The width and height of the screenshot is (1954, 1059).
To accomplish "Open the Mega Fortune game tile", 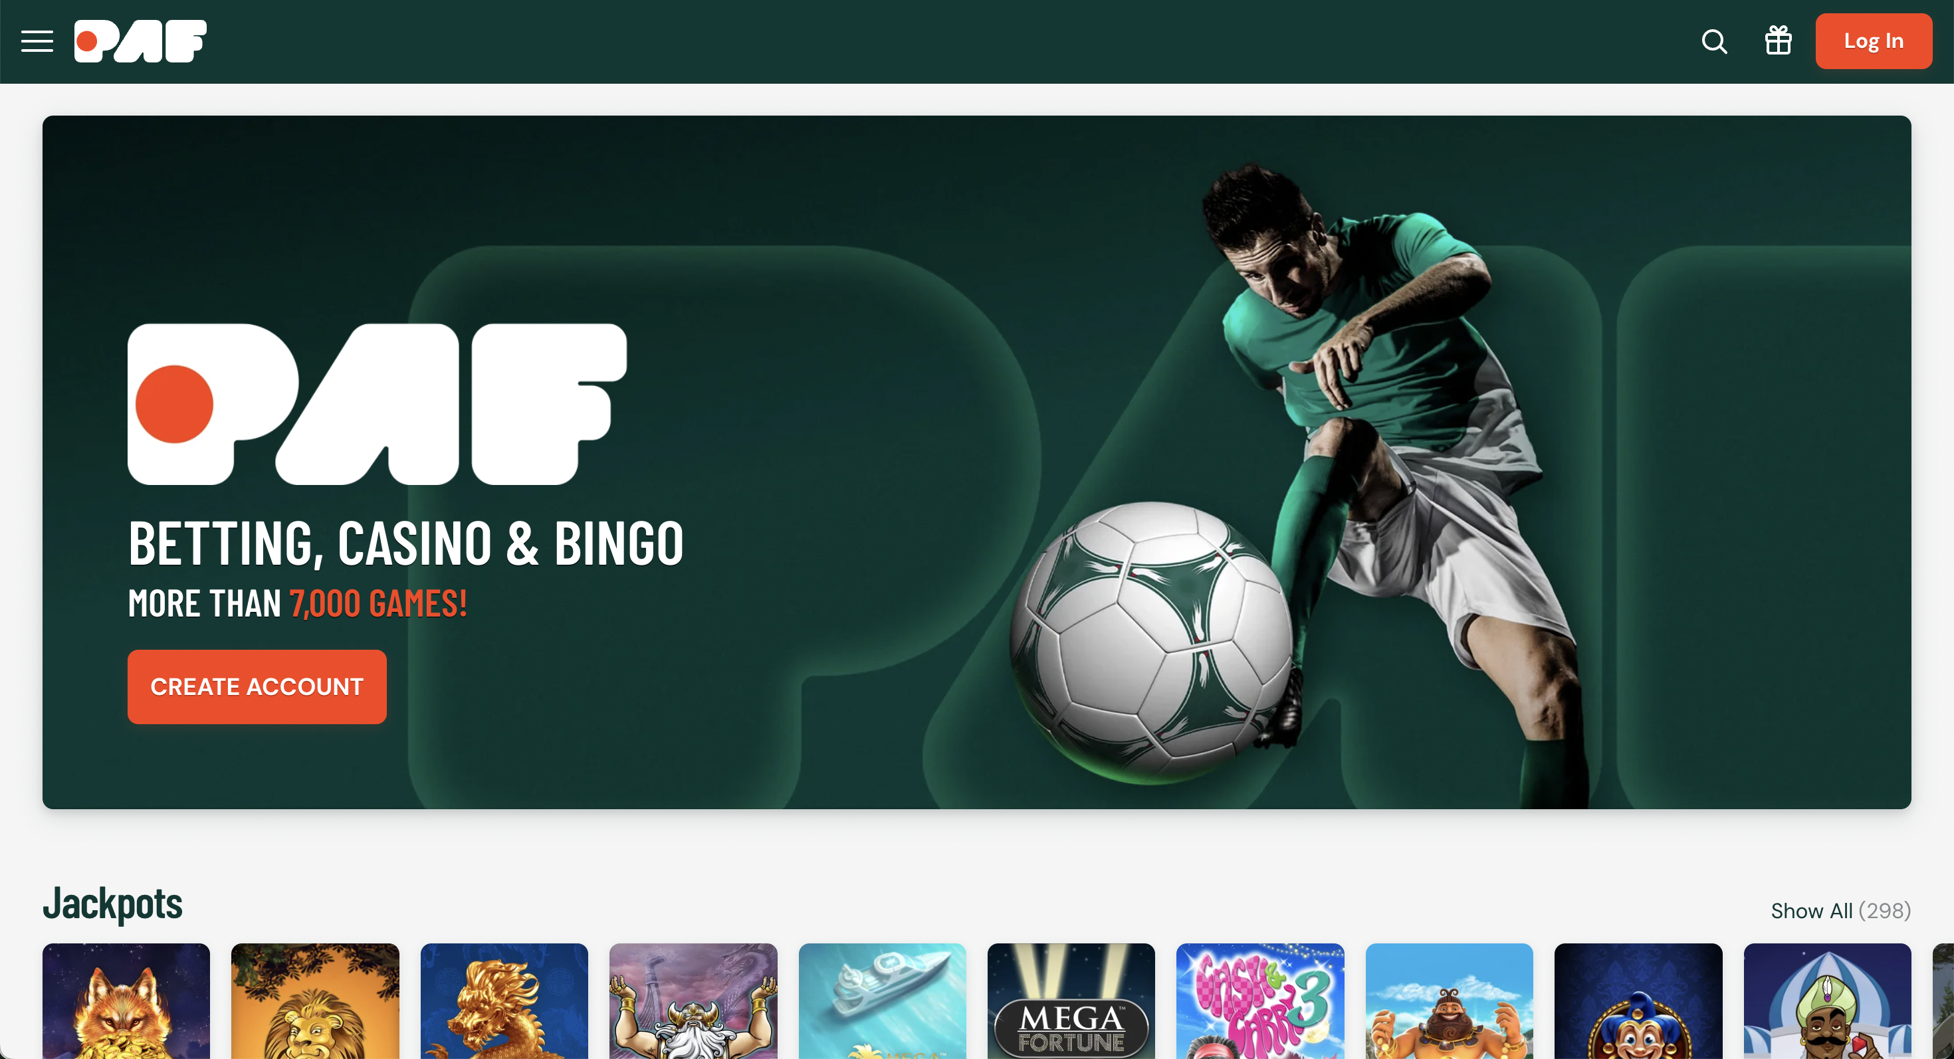I will coord(1071,1001).
